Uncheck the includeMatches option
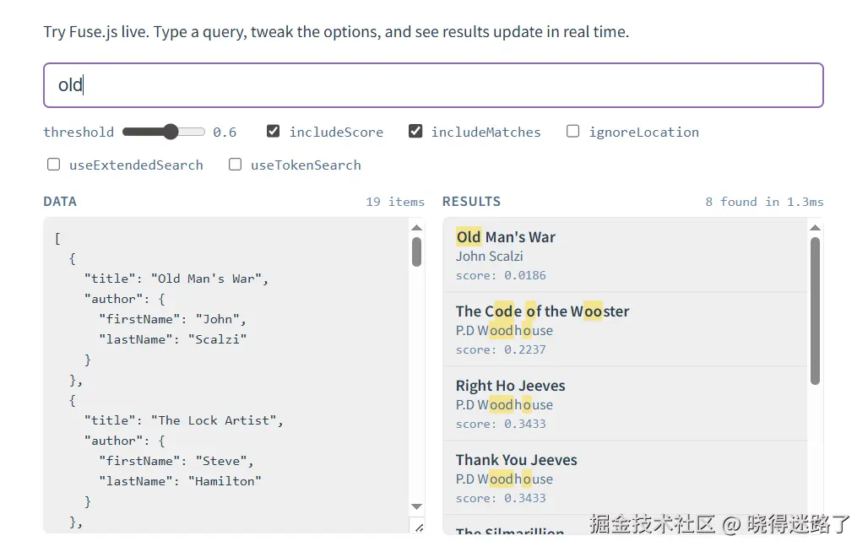This screenshot has width=868, height=552. click(x=415, y=132)
